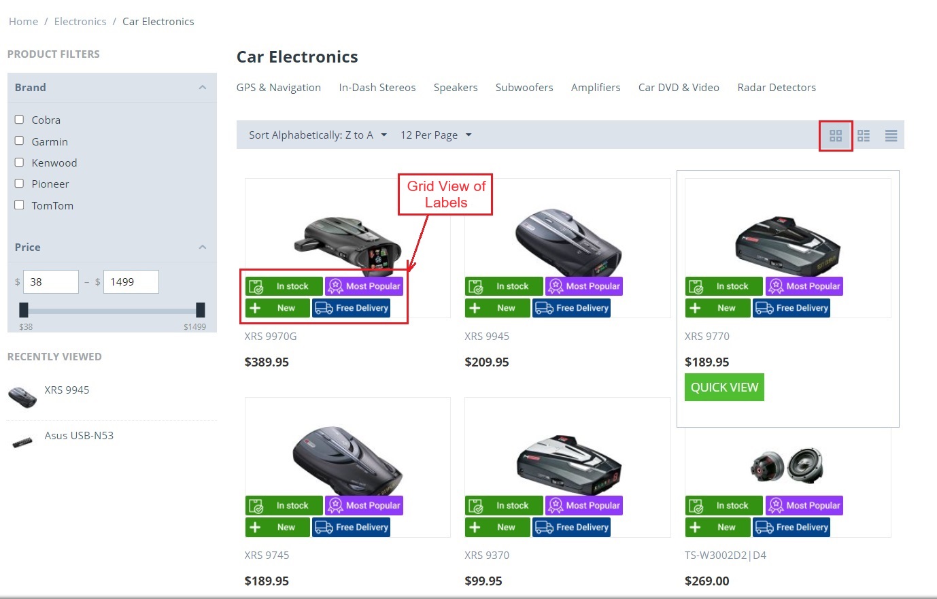Check the Kenwood brand filter
The height and width of the screenshot is (599, 937).
(19, 162)
